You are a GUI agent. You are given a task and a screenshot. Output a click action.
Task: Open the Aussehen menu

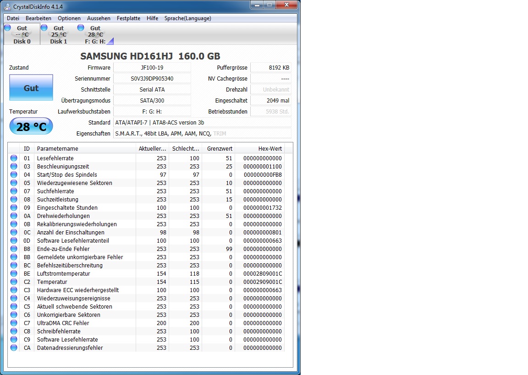click(x=99, y=18)
